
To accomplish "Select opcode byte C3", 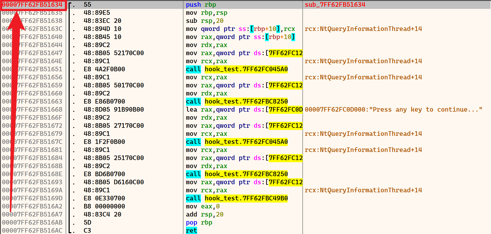I will [x=87, y=231].
